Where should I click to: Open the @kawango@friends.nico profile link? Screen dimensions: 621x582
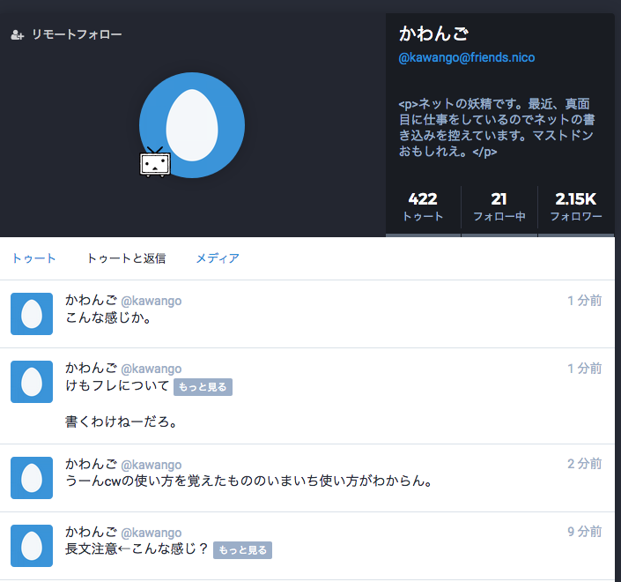point(467,58)
